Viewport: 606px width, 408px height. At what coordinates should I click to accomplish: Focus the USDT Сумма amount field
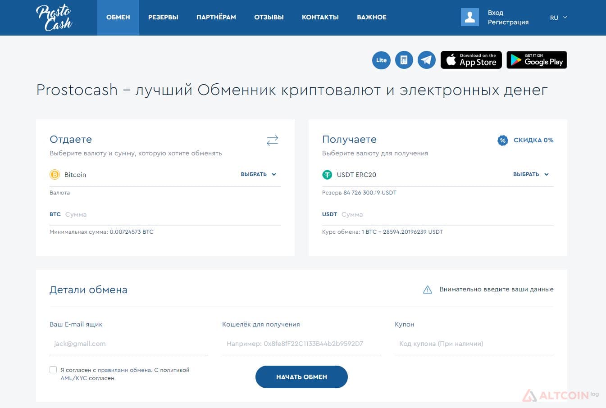point(438,215)
